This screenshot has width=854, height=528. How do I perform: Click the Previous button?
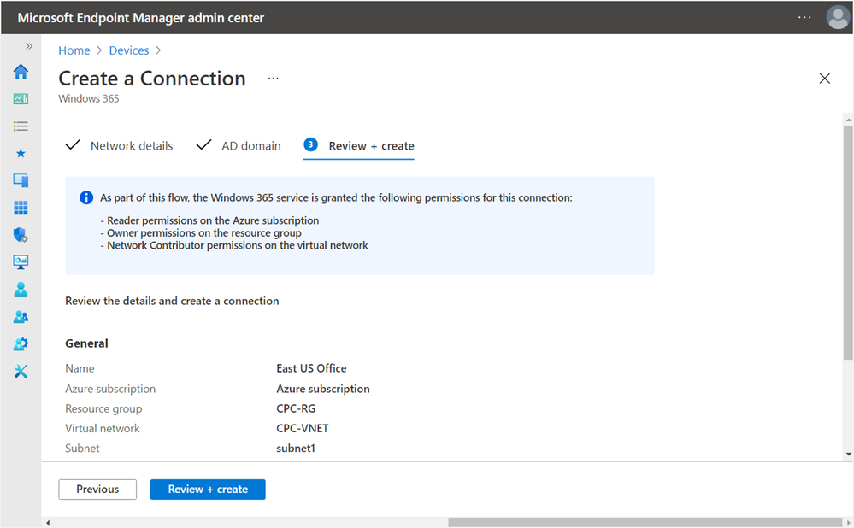(x=97, y=490)
